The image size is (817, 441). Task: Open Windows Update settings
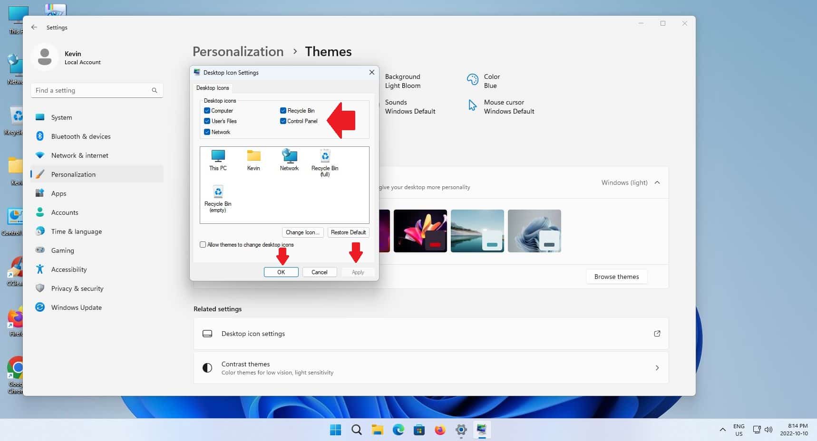pos(76,307)
